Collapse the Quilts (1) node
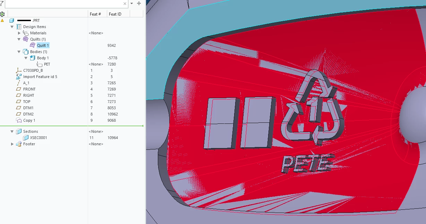This screenshot has width=426, height=224. [x=19, y=39]
